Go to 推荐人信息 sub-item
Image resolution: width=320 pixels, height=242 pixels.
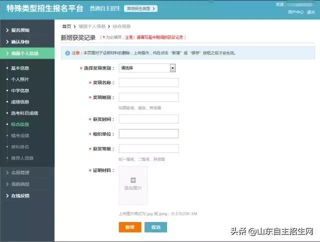click(22, 158)
